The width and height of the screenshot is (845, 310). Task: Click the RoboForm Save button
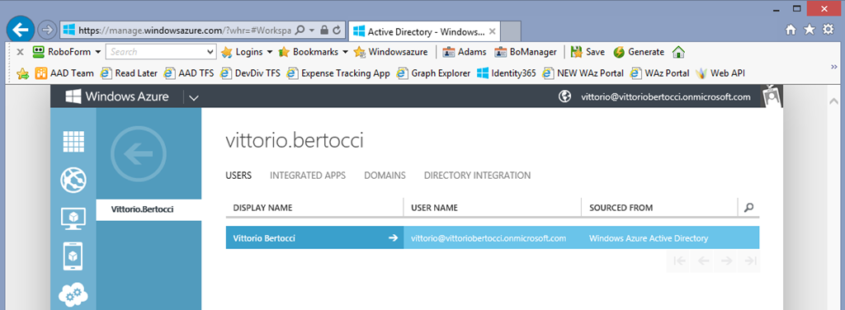tap(588, 52)
